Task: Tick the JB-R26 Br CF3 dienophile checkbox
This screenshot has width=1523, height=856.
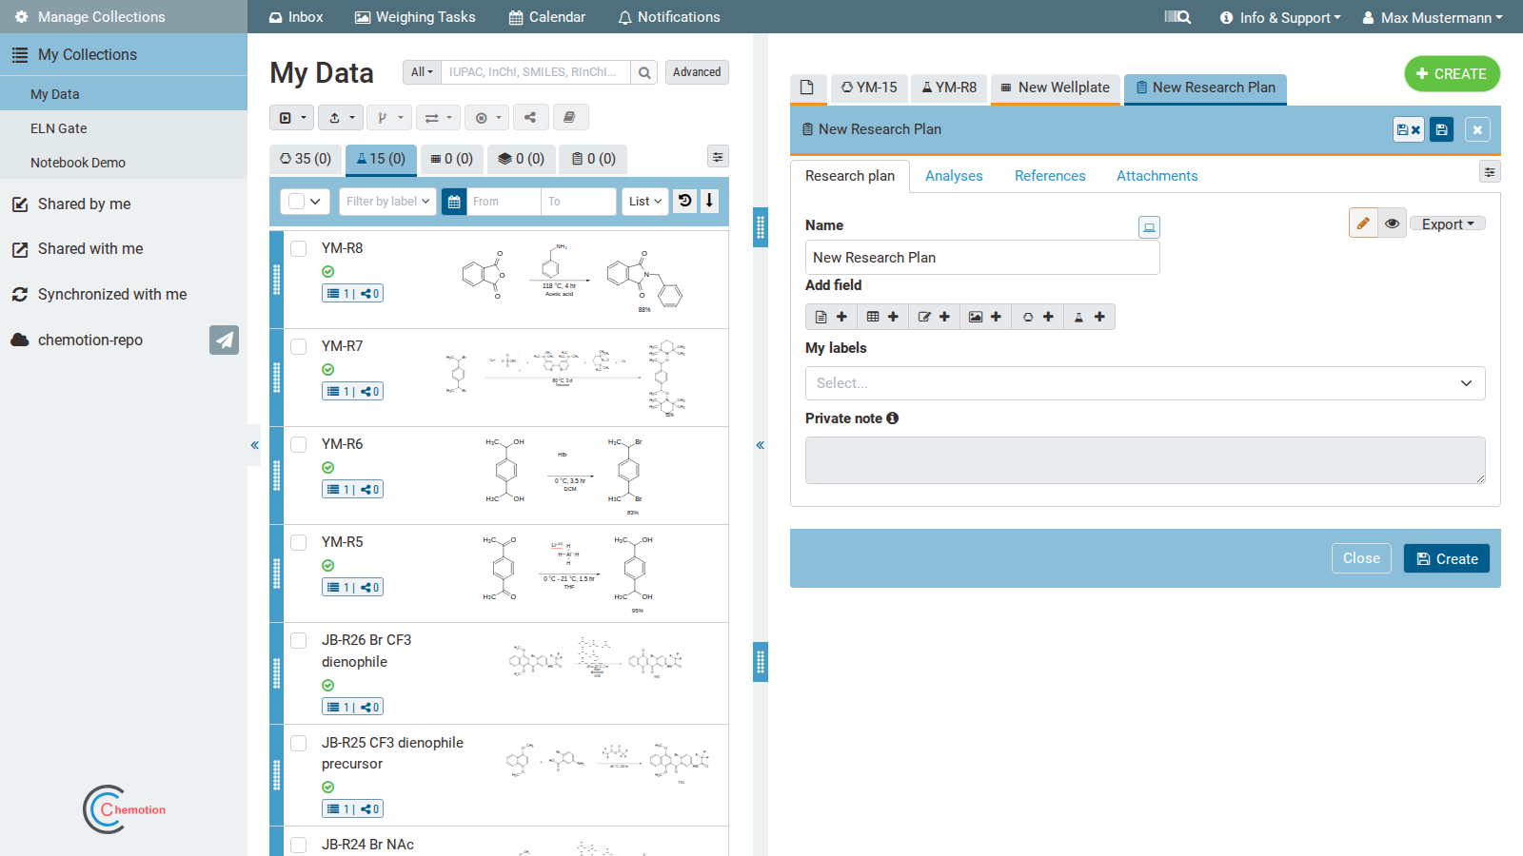Action: (x=299, y=640)
